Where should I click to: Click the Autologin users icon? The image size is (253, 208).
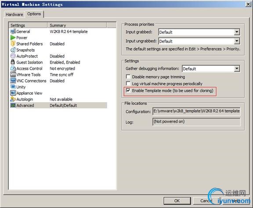click(13, 99)
